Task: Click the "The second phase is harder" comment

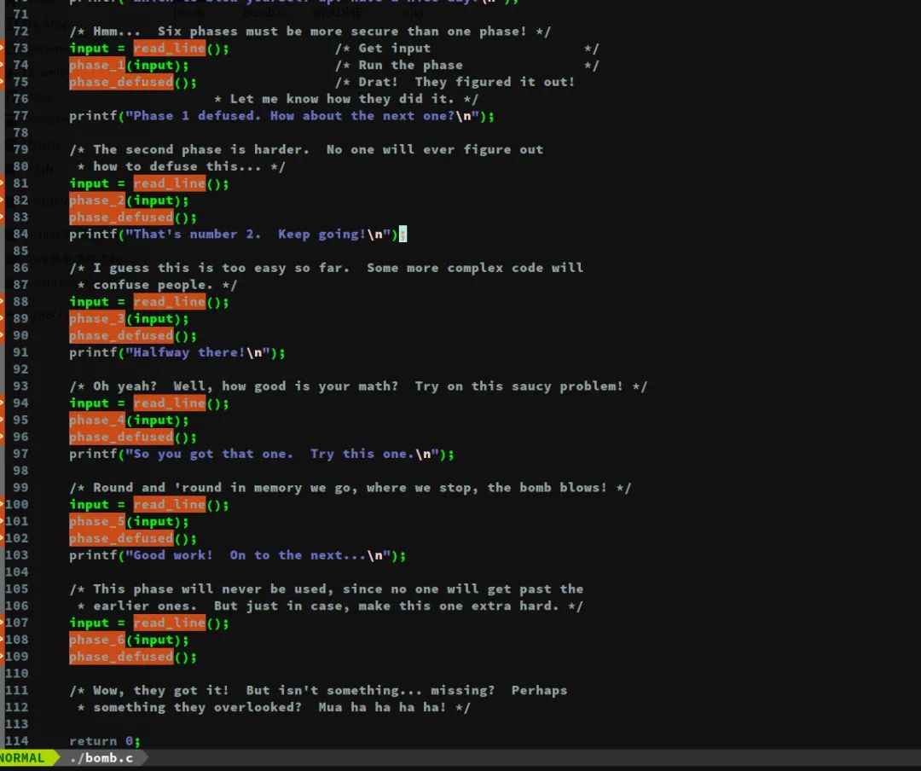Action: [306, 149]
